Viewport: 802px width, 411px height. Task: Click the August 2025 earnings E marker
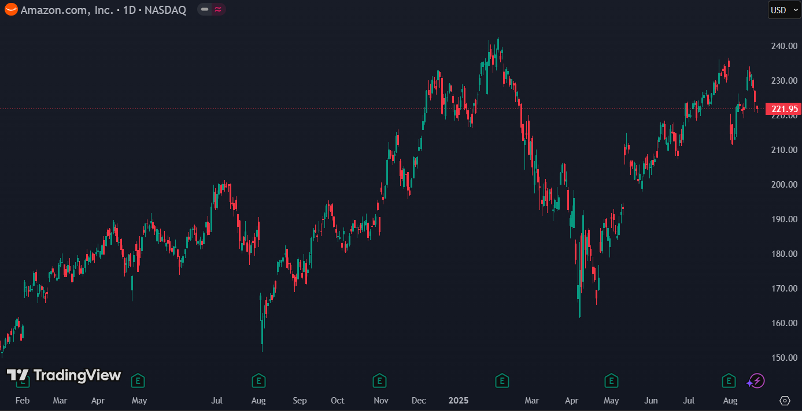729,381
